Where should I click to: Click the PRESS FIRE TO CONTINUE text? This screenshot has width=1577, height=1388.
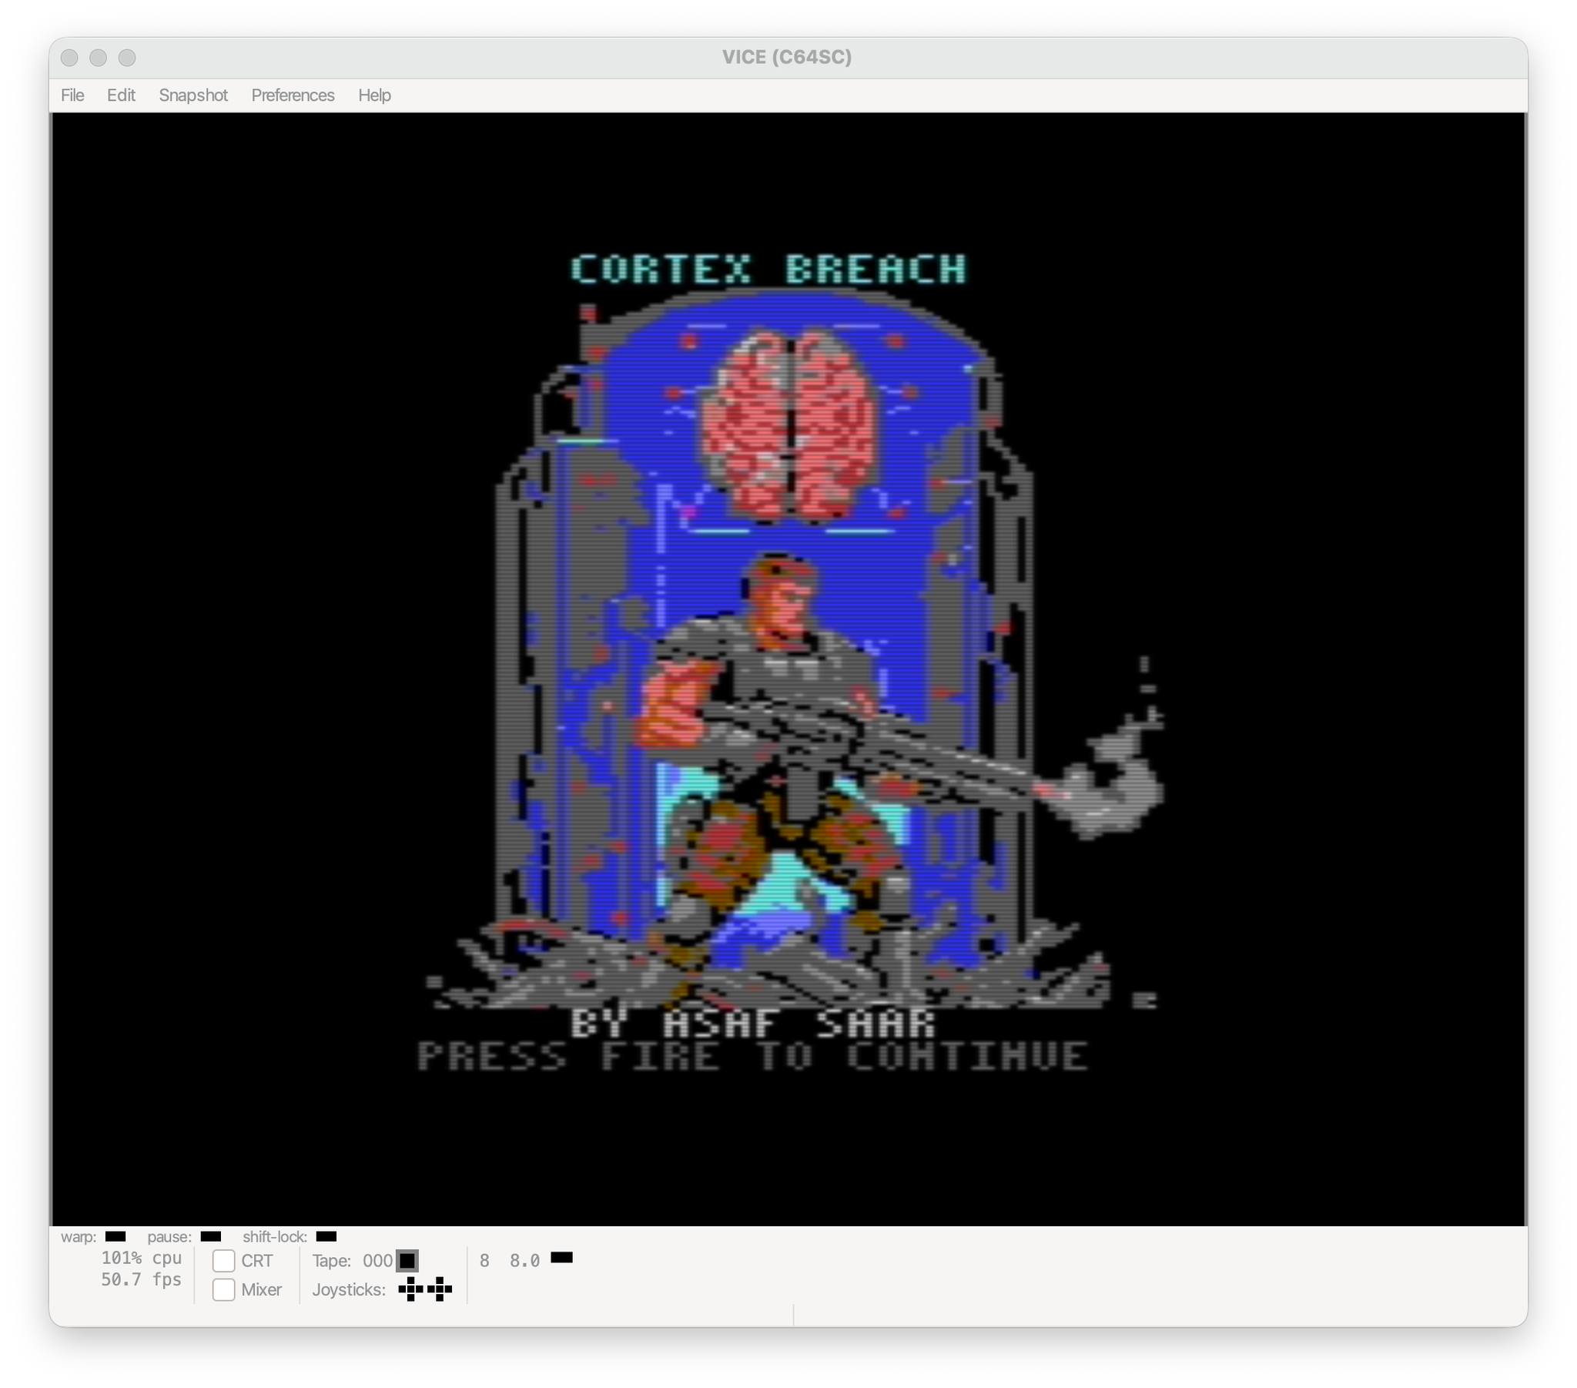coord(752,1056)
